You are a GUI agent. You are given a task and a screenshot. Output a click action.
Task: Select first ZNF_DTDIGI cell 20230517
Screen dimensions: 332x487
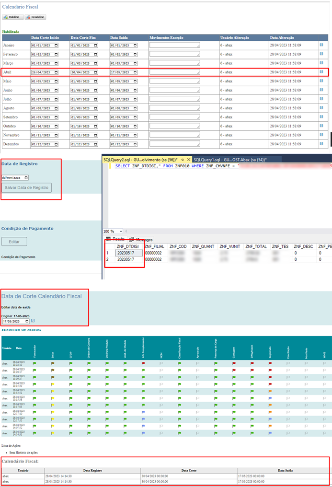[129, 253]
